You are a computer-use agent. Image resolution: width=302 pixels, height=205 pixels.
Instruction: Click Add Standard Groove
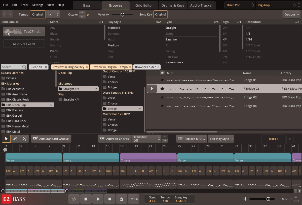coord(51,139)
